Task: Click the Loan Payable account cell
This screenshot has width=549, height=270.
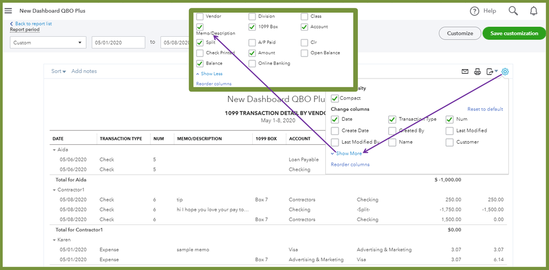Action: click(x=303, y=160)
